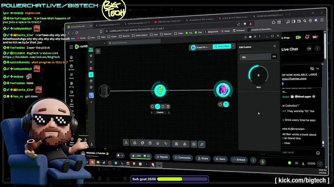Select the calculator-like effect in bottom toolbar
Screen dimensions: 334x187
[150, 143]
